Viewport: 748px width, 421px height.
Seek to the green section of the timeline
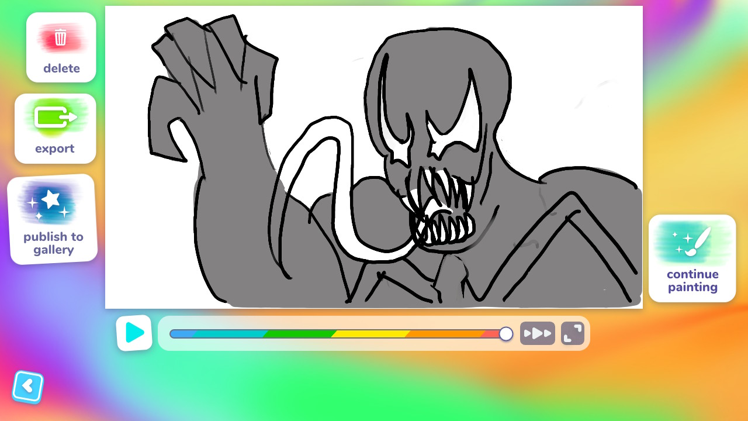[x=299, y=334]
